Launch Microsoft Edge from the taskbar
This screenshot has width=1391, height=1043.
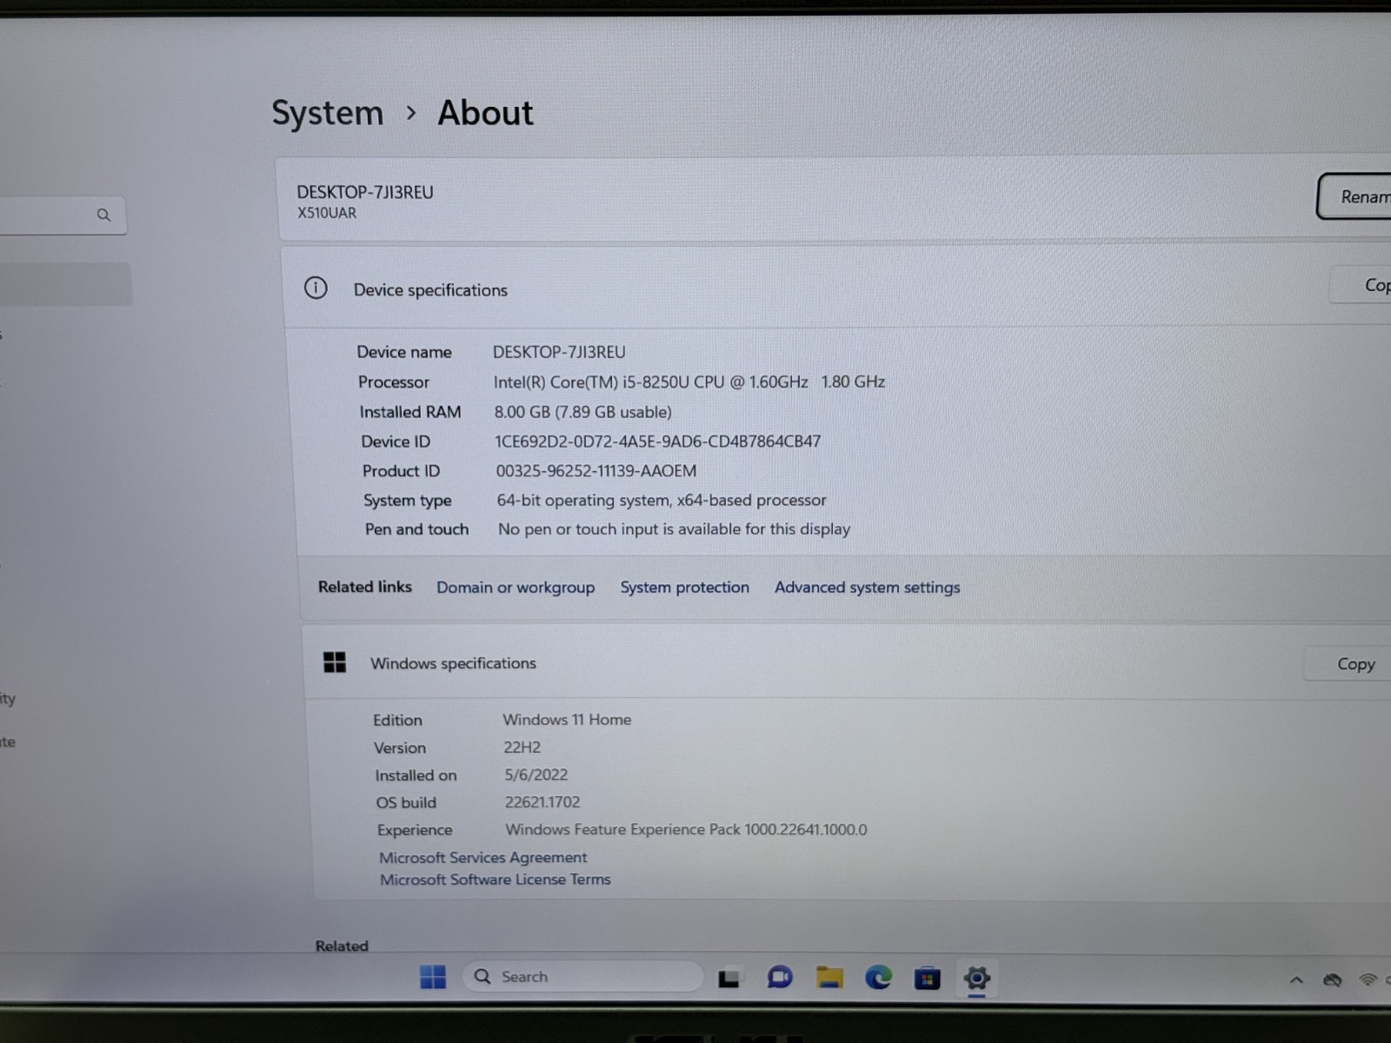pyautogui.click(x=878, y=978)
